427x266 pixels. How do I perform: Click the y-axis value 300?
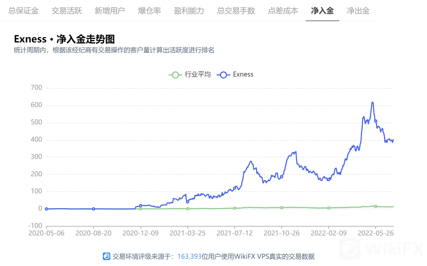(36, 157)
